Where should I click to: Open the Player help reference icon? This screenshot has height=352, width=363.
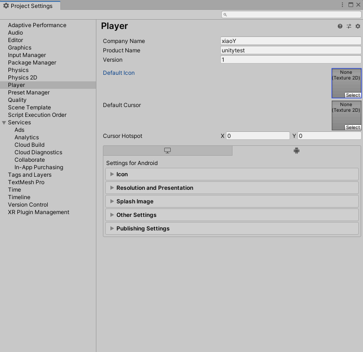(340, 26)
